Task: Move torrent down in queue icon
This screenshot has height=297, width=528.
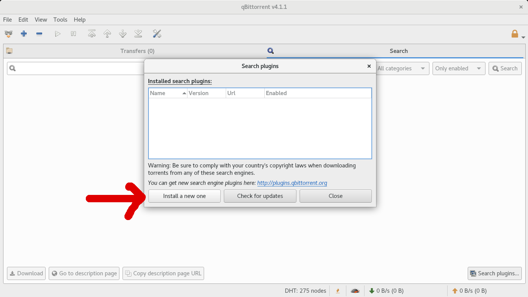Action: coord(123,34)
